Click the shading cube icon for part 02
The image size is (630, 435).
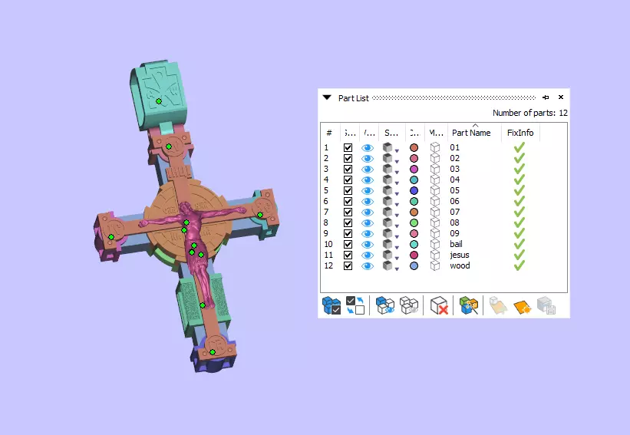(x=388, y=158)
